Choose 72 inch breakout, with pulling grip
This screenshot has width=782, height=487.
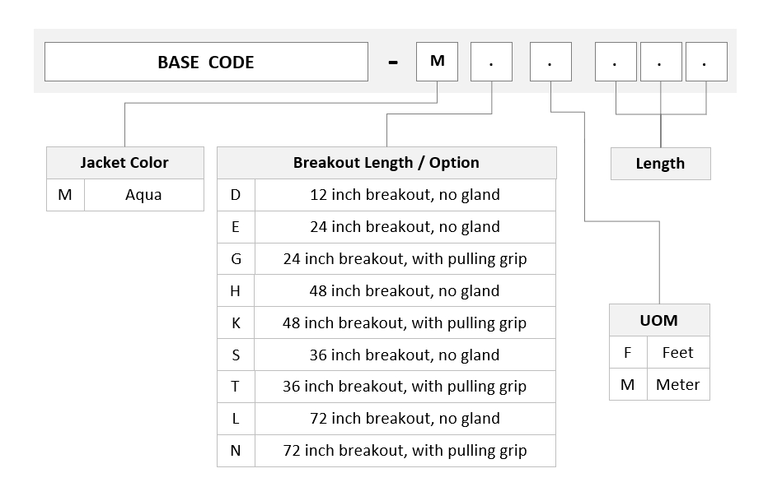386,451
